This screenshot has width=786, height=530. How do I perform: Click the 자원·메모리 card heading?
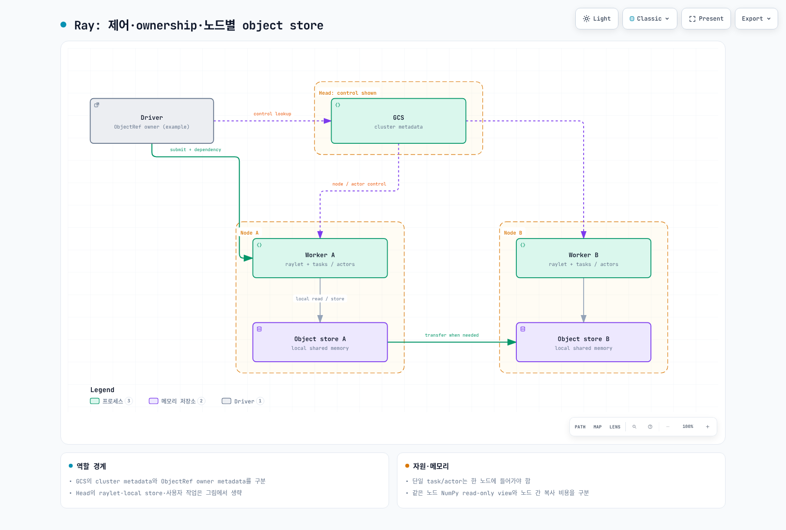tap(431, 466)
